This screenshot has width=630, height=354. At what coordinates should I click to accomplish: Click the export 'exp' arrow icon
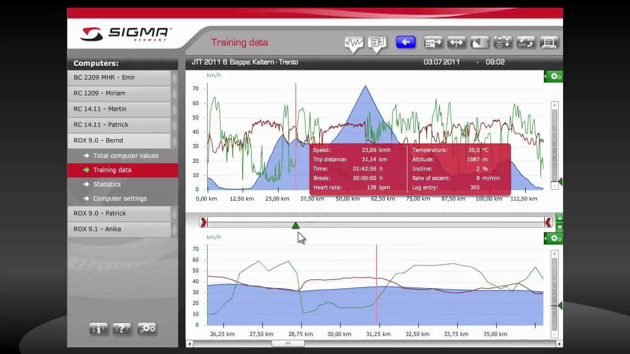pos(433,43)
